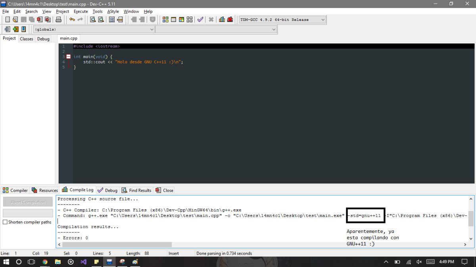Screen dimensions: 476x267
Task: Switch to the Resources bottom tab
Action: pos(45,191)
